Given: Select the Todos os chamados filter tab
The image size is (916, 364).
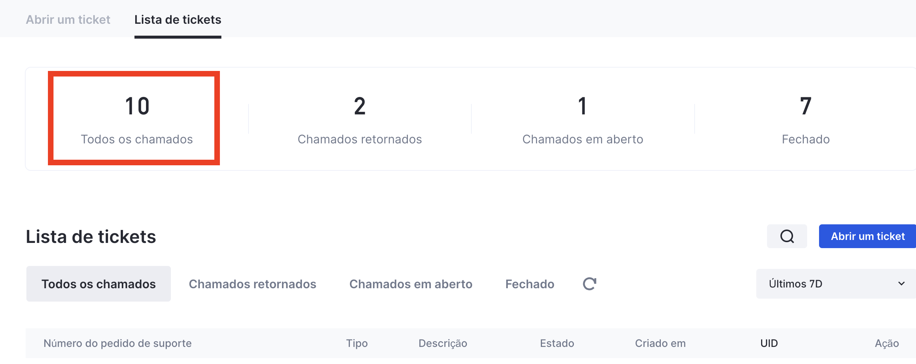Looking at the screenshot, I should coord(98,284).
